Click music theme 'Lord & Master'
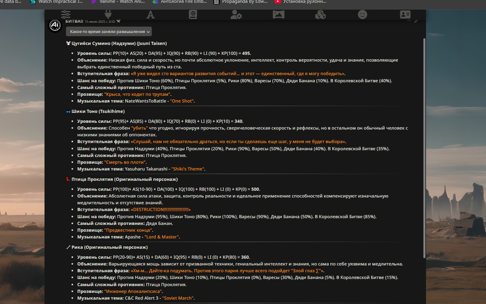This screenshot has height=304, width=486. [x=162, y=237]
